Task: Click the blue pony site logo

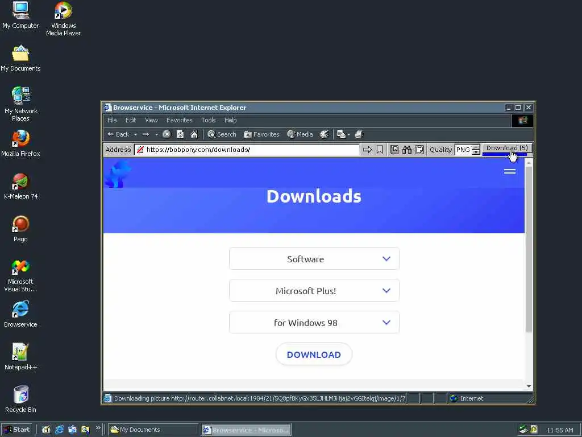Action: pyautogui.click(x=118, y=174)
